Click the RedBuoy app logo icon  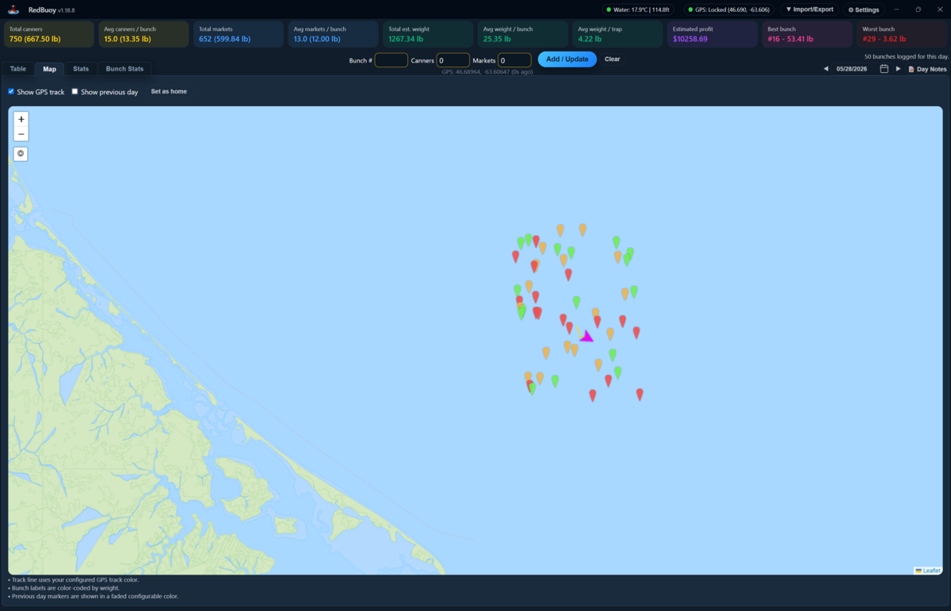(13, 10)
